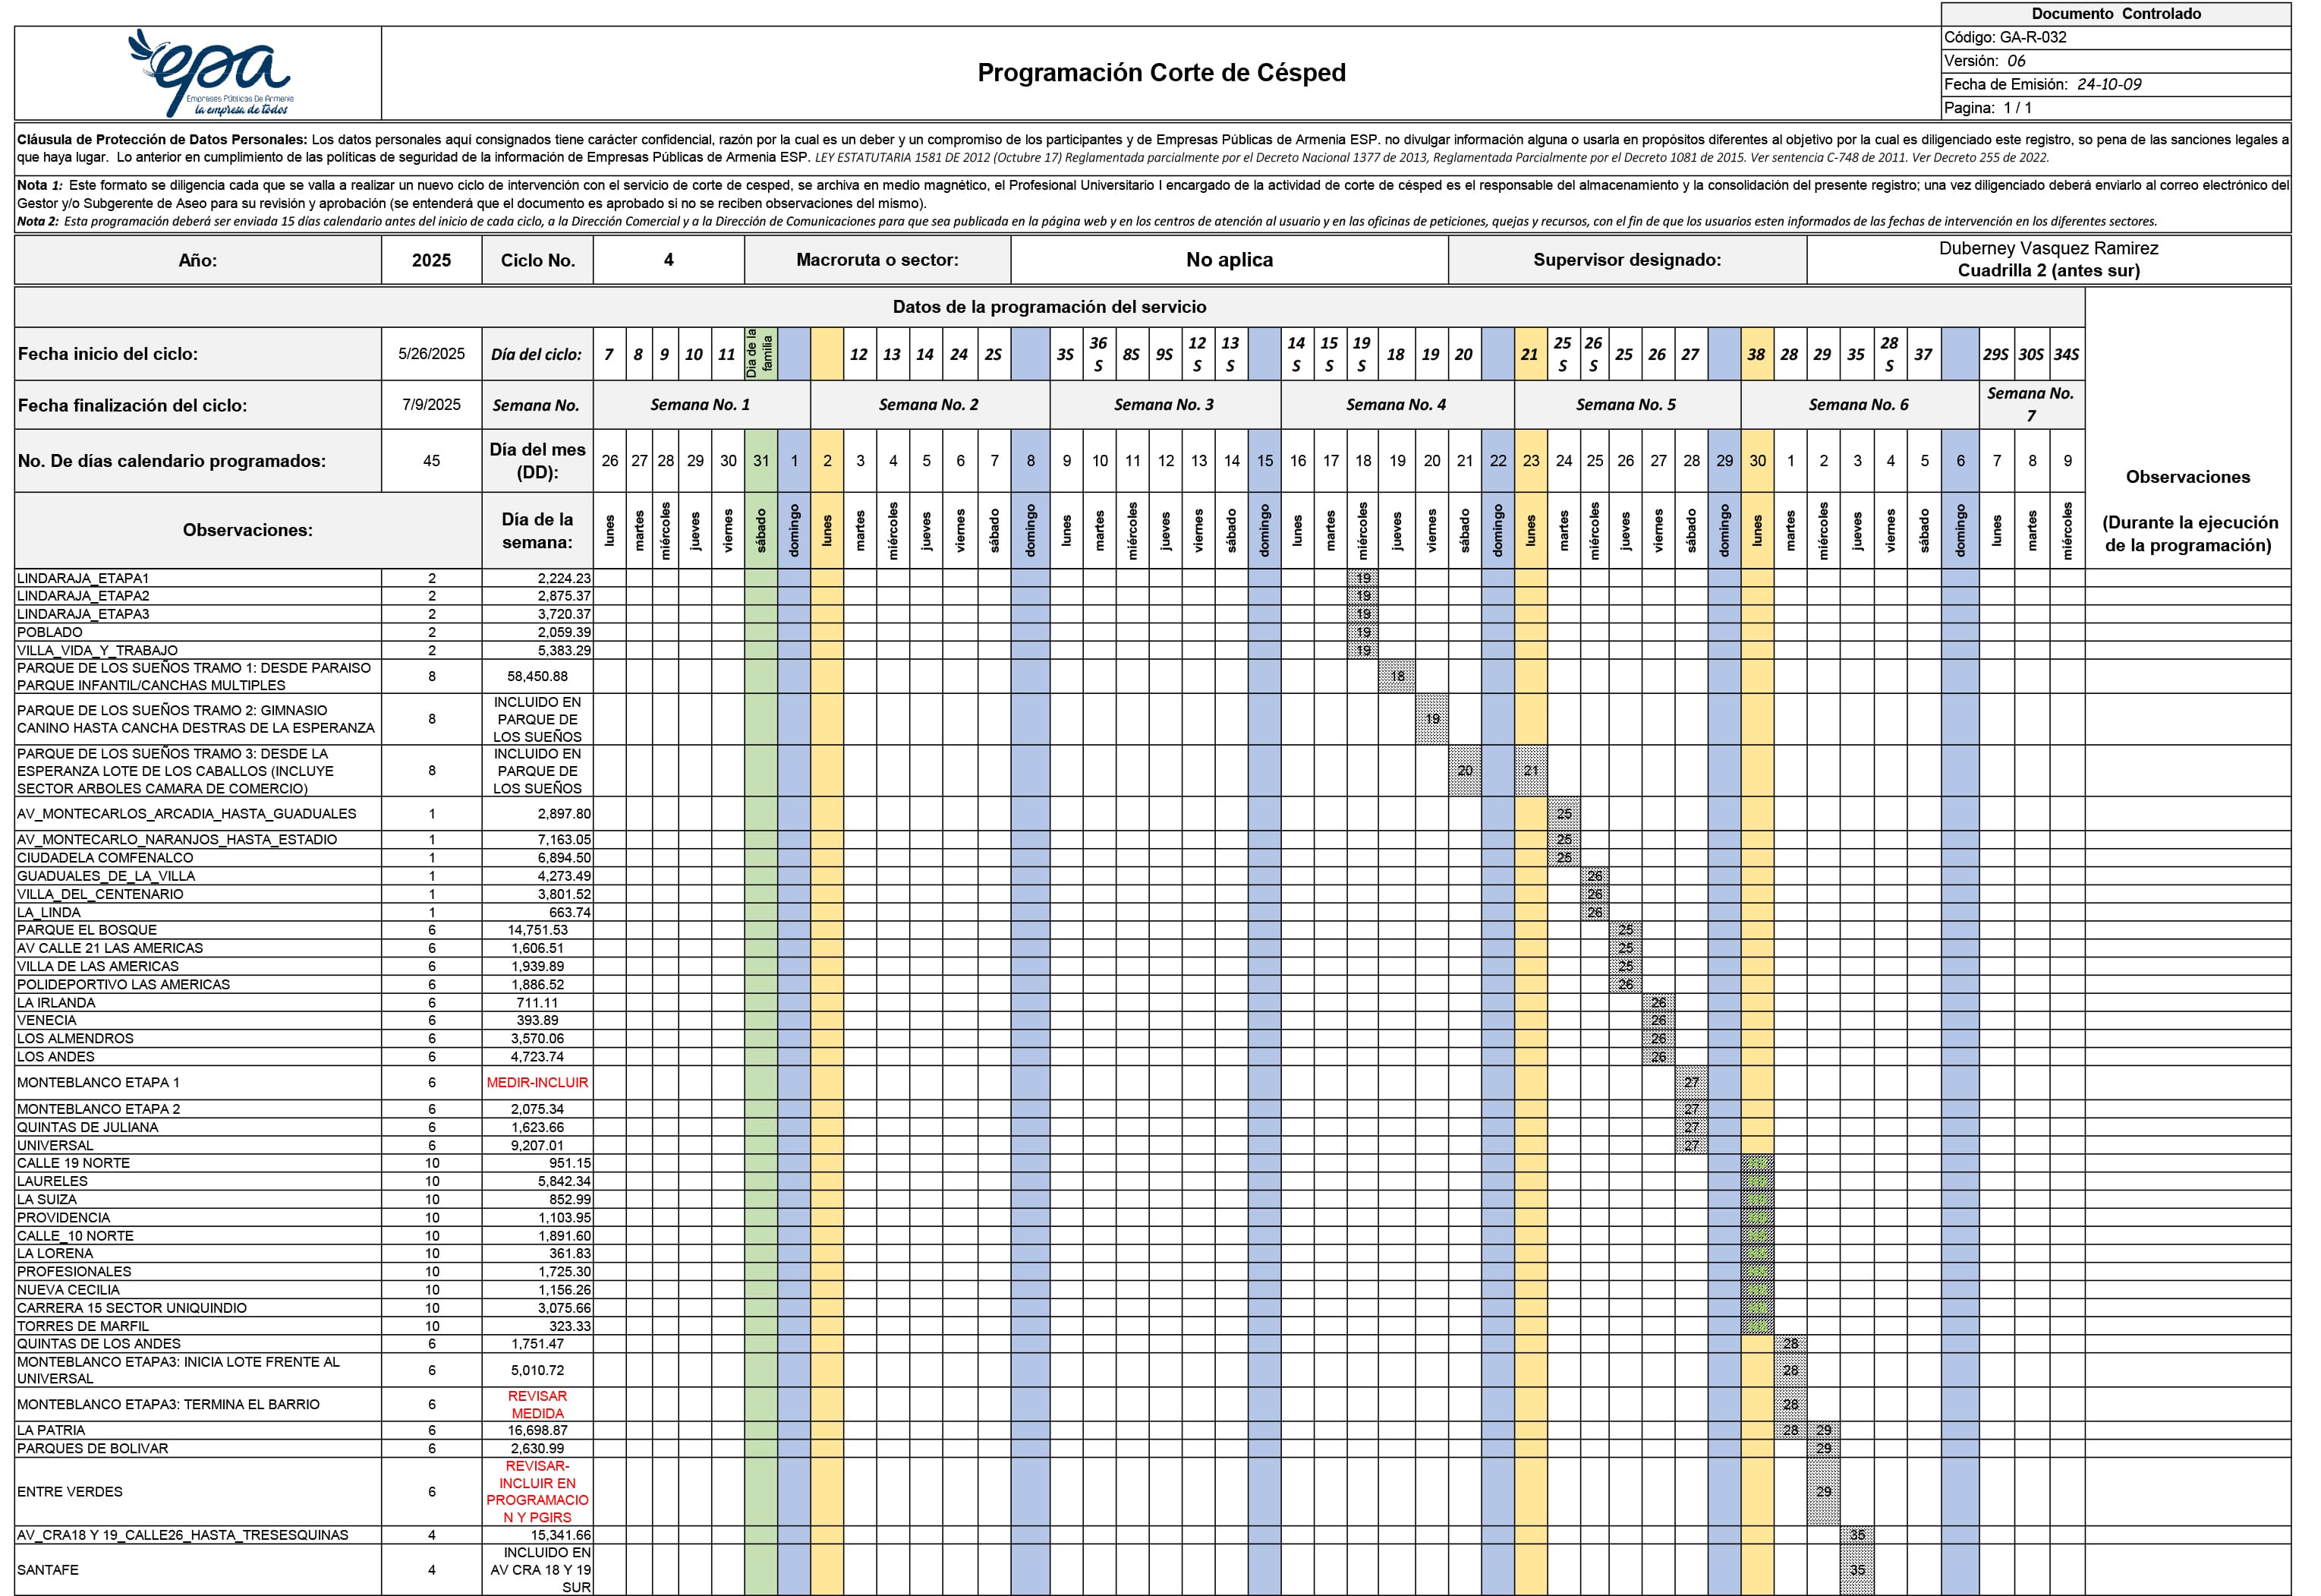Select the 'Supervisor designado:' label

click(x=1627, y=260)
